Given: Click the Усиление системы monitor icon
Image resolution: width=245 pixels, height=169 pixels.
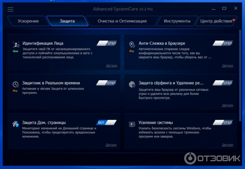Looking at the screenshot, I should pyautogui.click(x=132, y=124).
